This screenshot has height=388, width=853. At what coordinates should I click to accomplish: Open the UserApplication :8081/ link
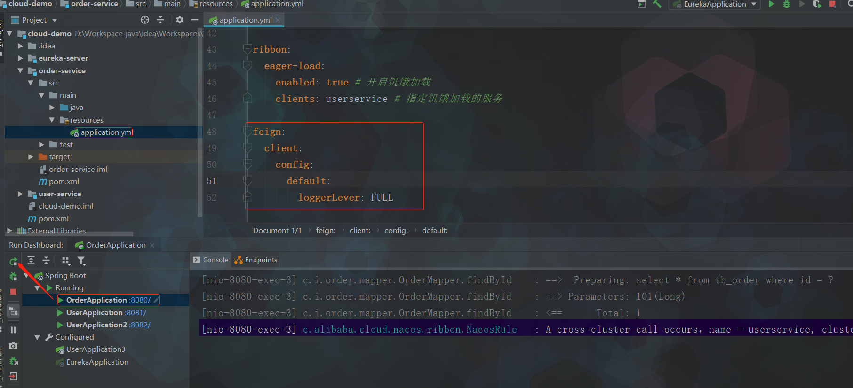136,313
